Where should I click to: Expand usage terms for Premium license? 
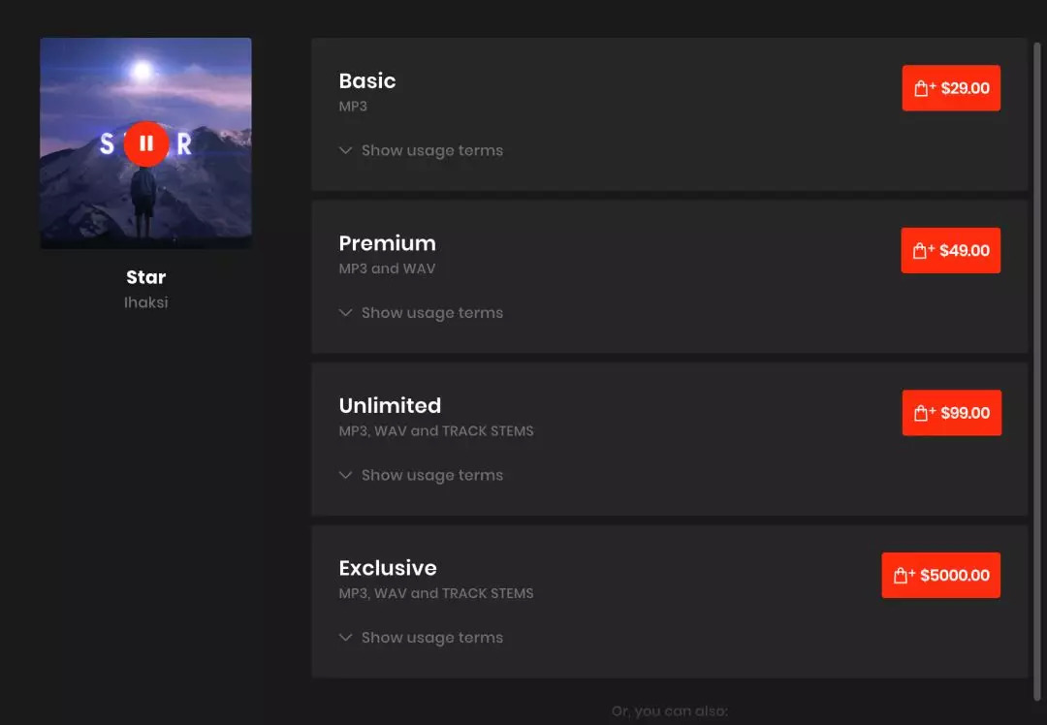click(431, 313)
